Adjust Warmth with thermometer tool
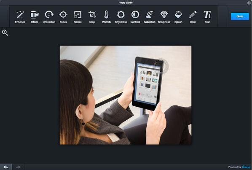The image size is (252, 170). tap(106, 17)
